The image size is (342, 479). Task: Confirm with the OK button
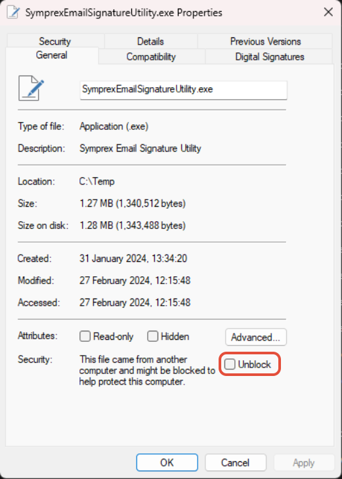click(x=167, y=463)
